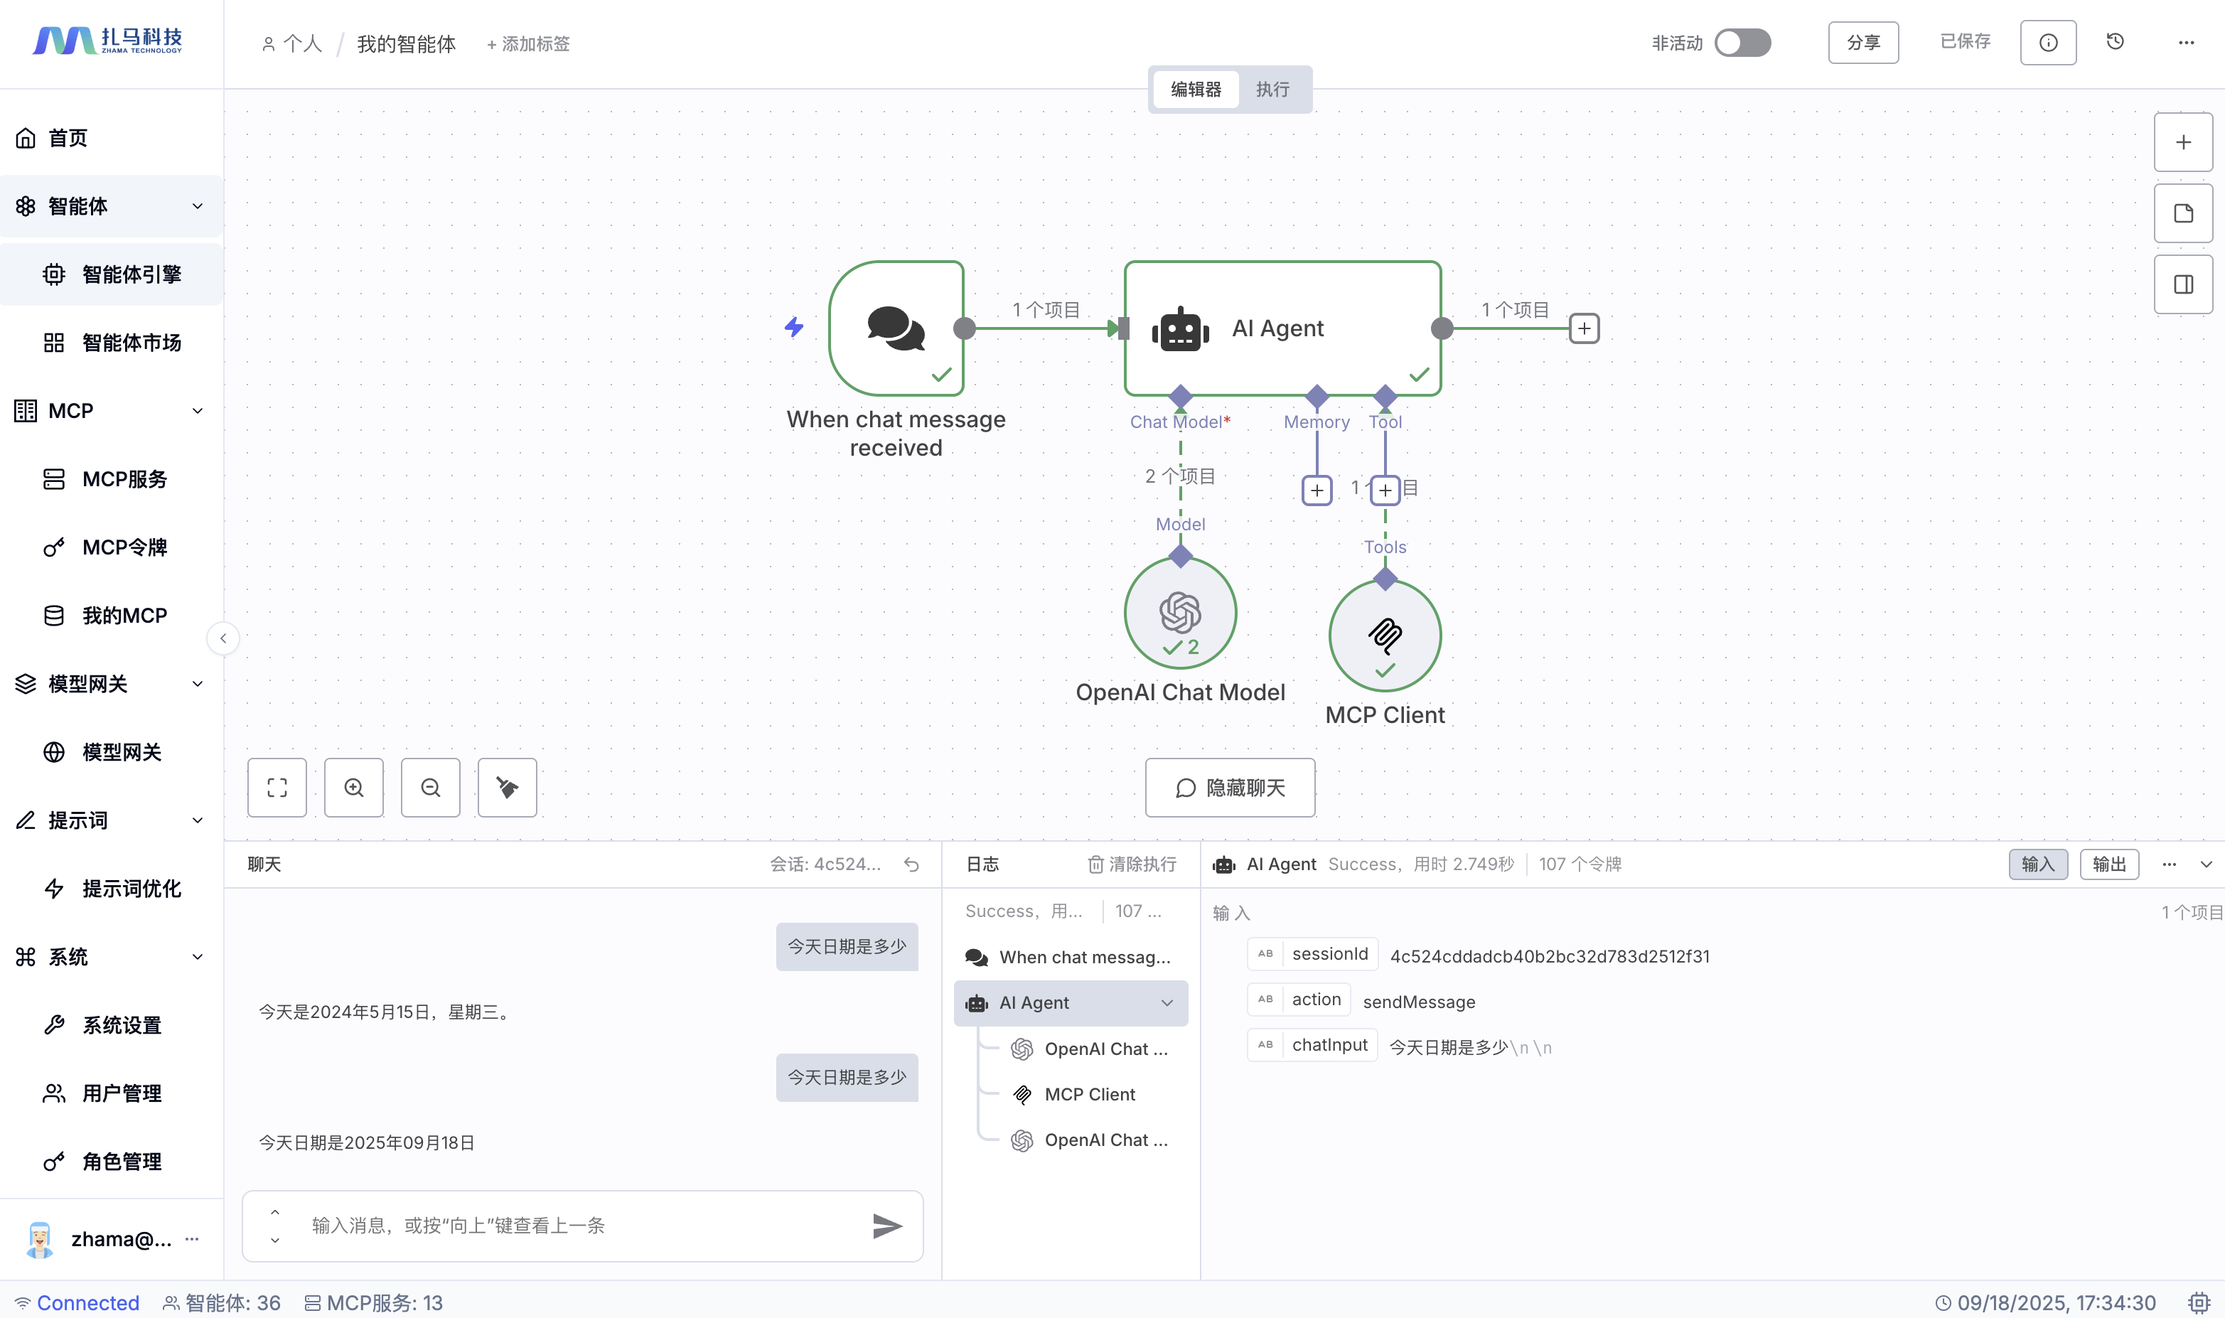Image resolution: width=2225 pixels, height=1318 pixels.
Task: Click the 隐藏聊天 button
Action: [1230, 788]
